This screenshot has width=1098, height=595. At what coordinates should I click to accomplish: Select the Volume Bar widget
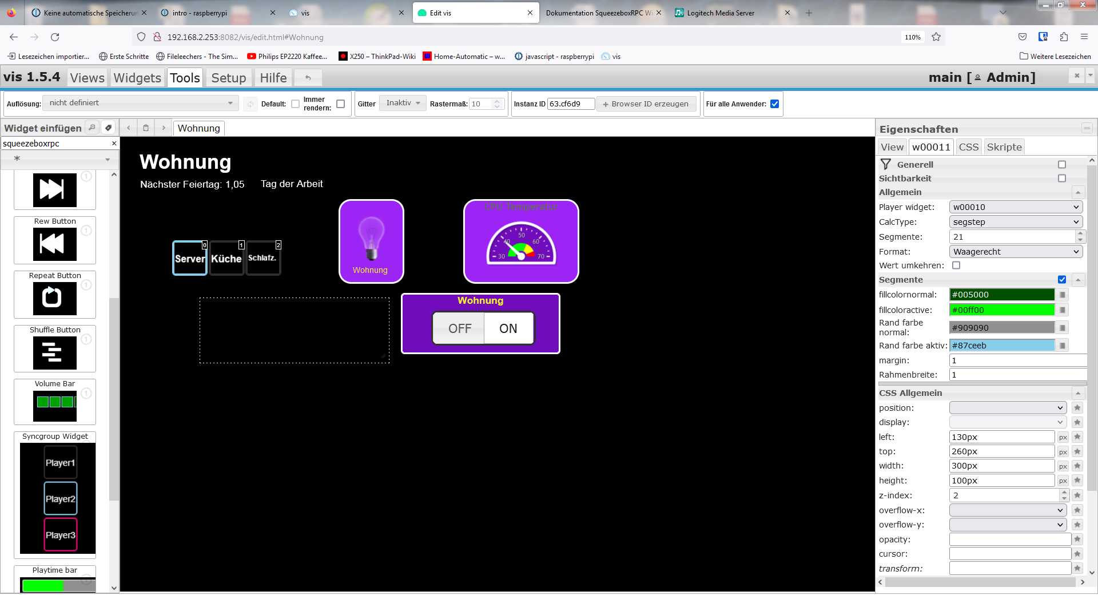(x=55, y=402)
